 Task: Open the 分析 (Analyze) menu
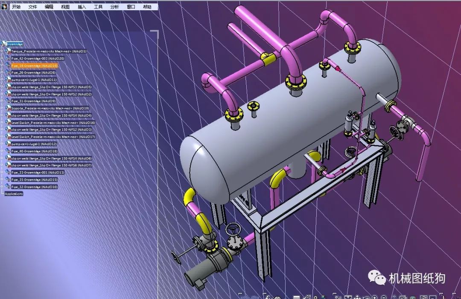coord(114,6)
